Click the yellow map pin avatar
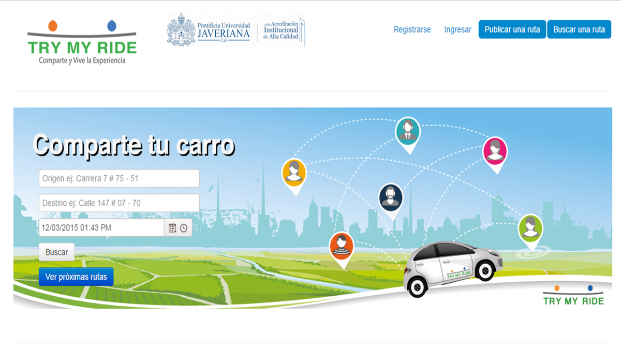Screen dimensions: 621x350 pos(294,177)
